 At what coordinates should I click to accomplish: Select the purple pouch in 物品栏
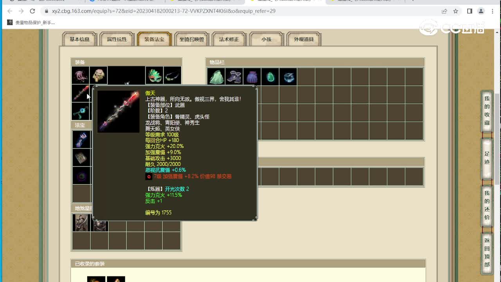click(252, 77)
